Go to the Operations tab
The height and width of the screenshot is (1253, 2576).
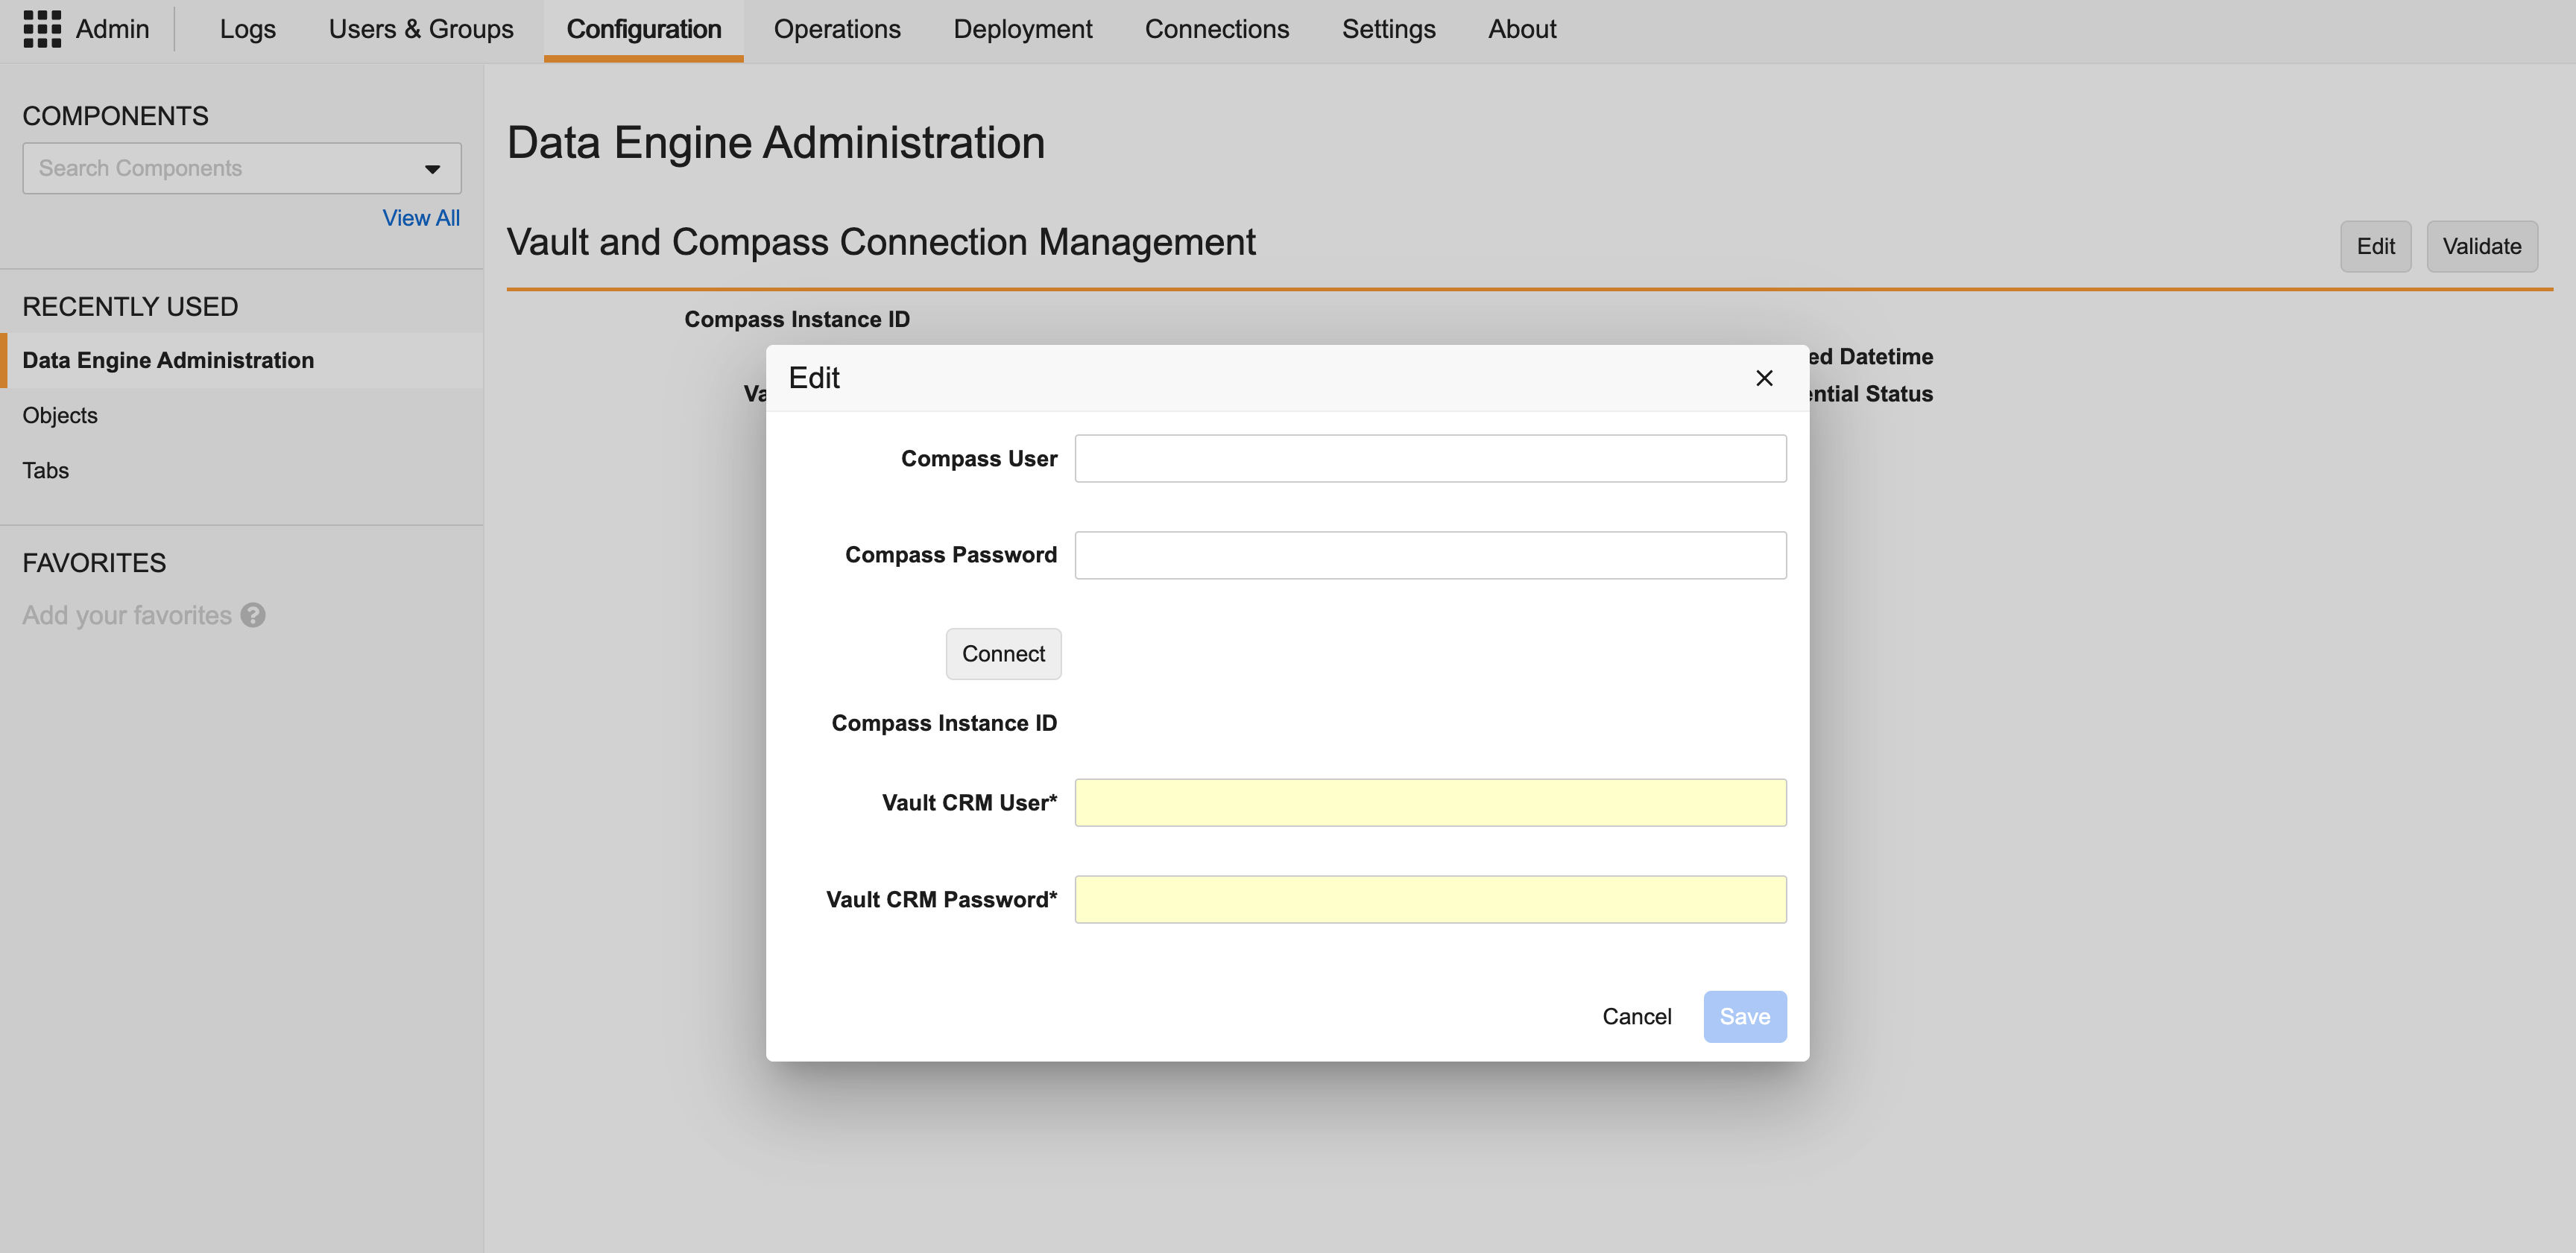point(836,29)
